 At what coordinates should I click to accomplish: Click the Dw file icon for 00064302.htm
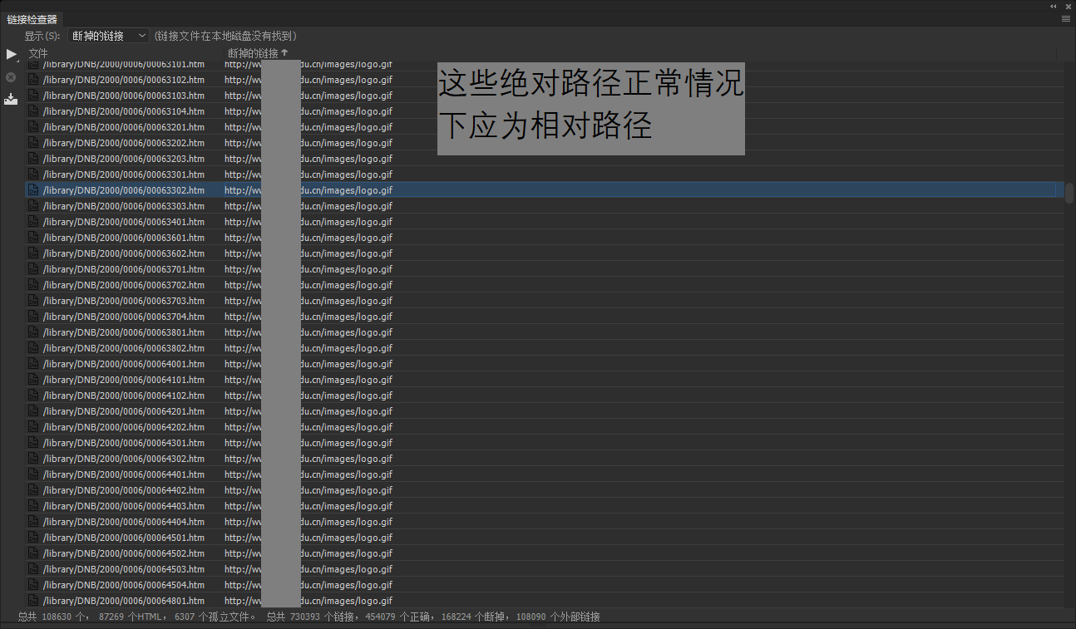click(33, 459)
